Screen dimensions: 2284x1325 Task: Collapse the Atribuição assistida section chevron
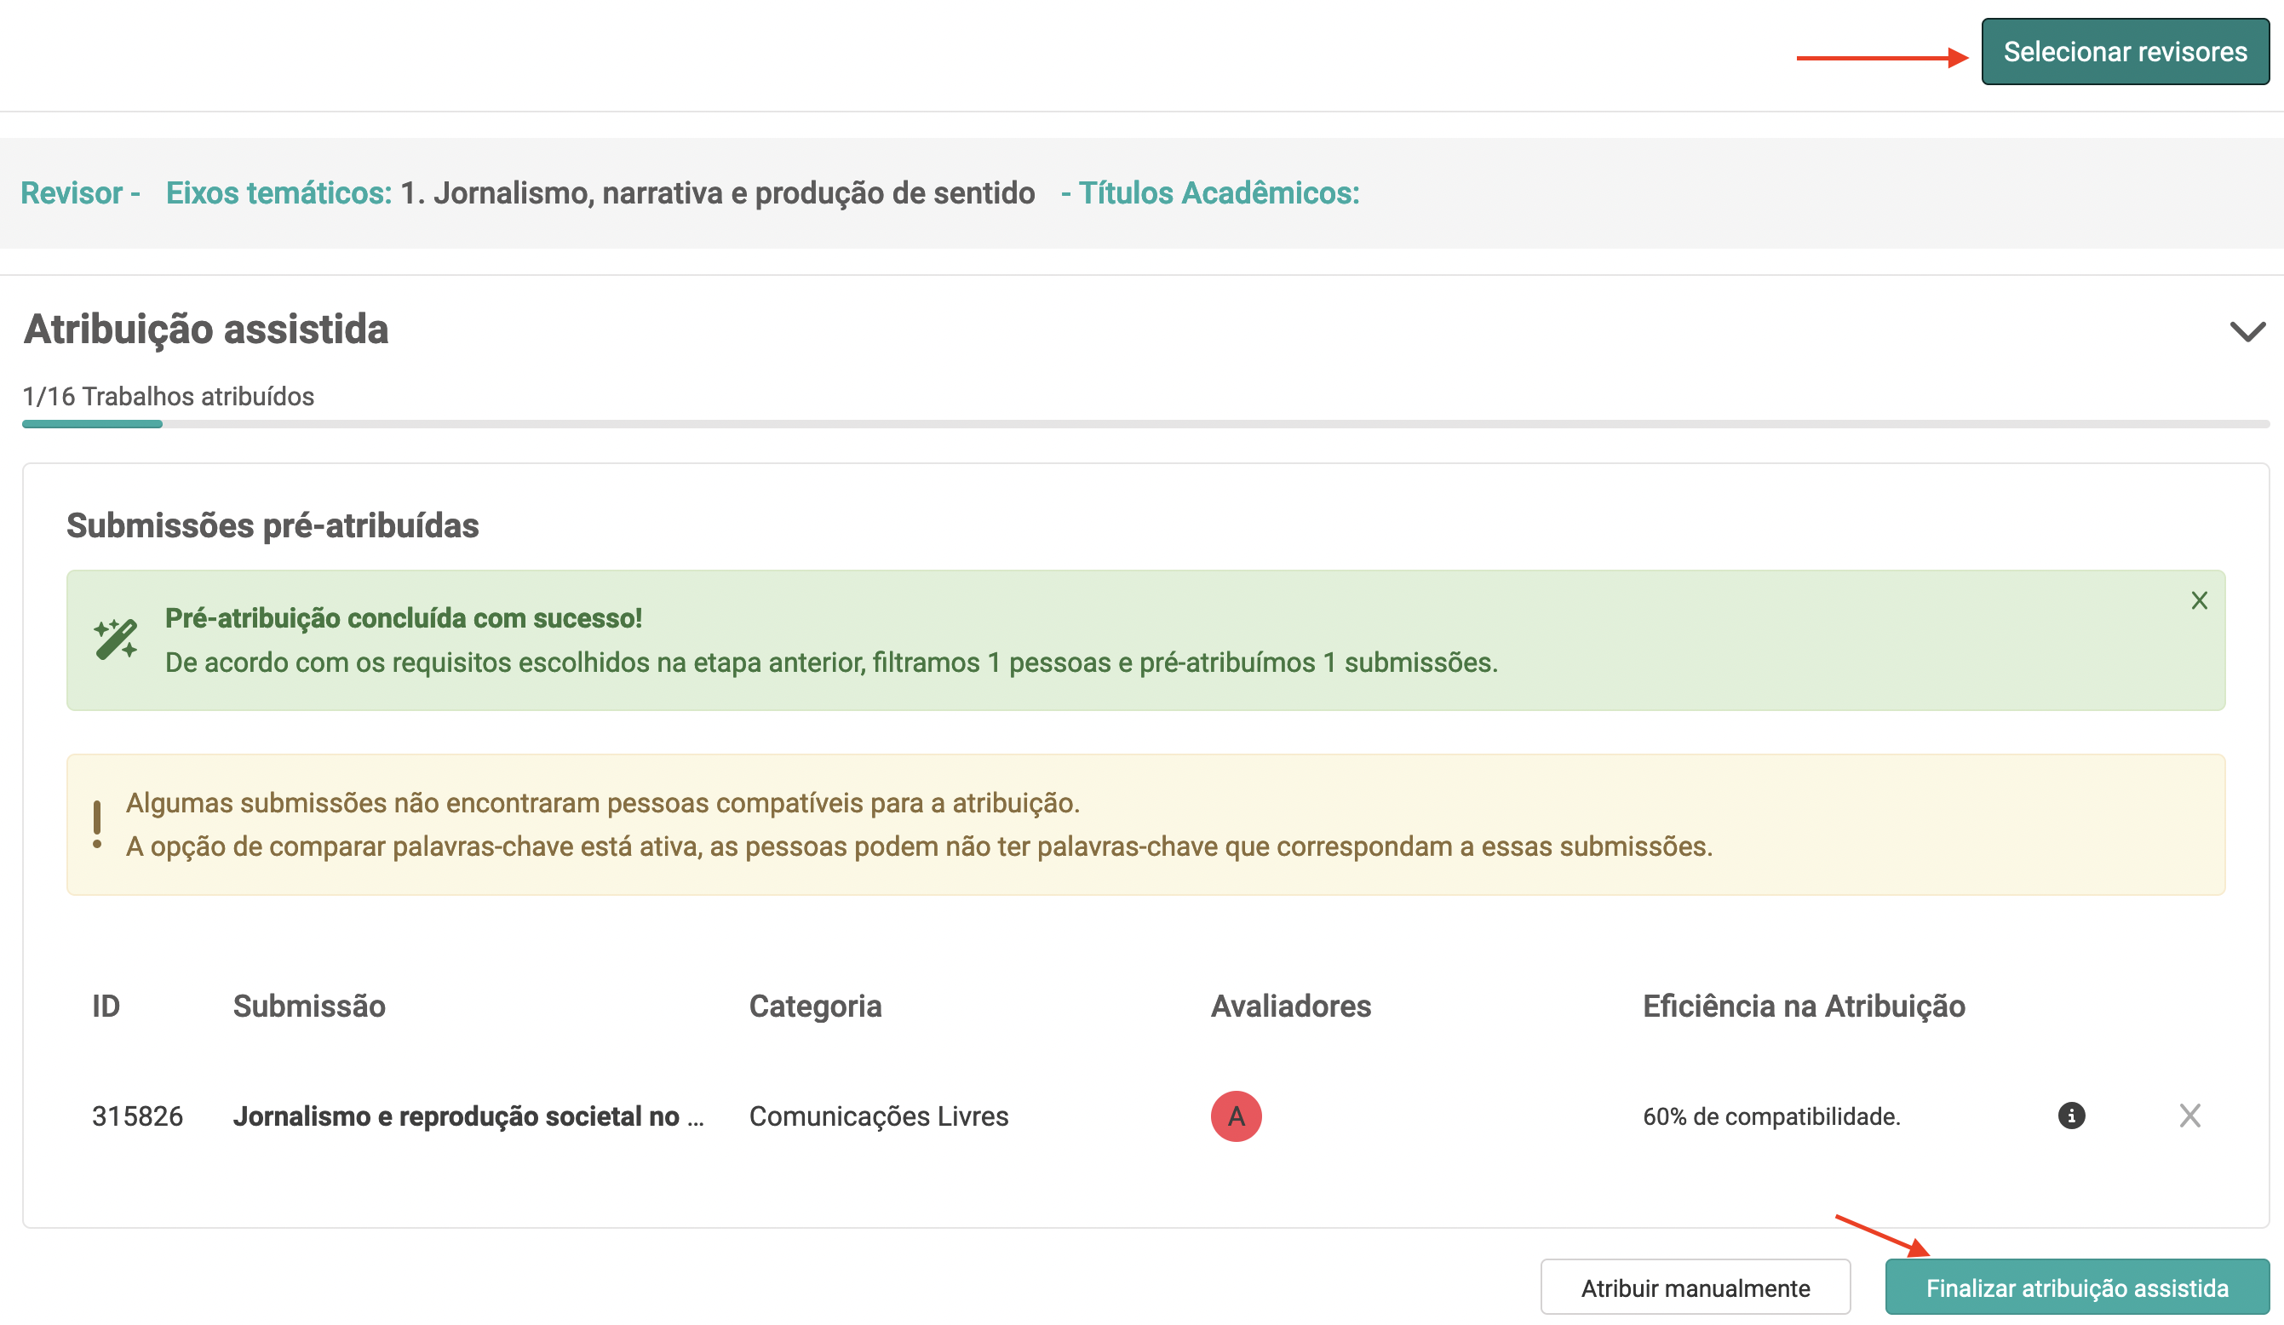coord(2247,332)
